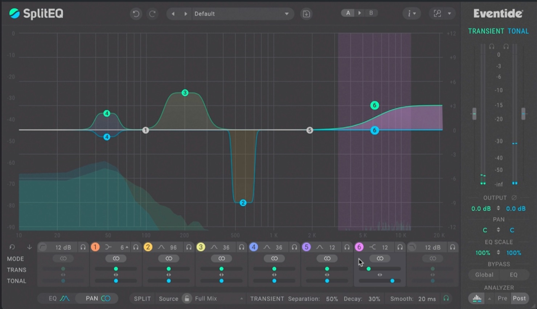Click the Global bypass button

(x=484, y=275)
